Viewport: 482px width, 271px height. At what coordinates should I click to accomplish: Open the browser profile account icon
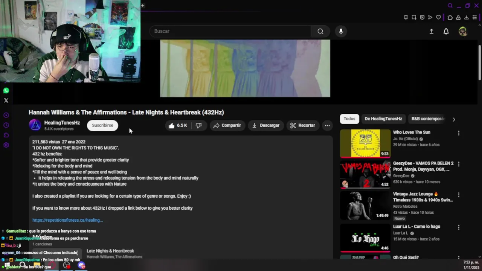tap(458, 17)
